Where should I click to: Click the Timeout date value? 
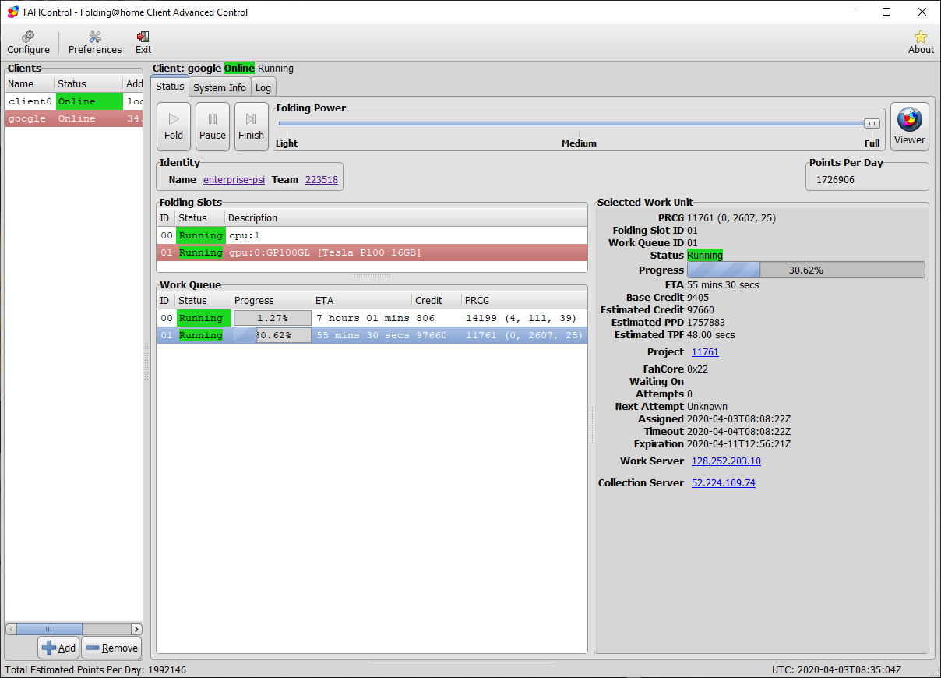(x=738, y=432)
